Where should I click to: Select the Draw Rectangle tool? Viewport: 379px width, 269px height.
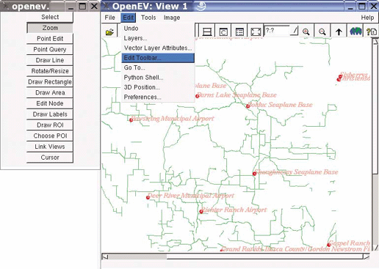(50, 82)
